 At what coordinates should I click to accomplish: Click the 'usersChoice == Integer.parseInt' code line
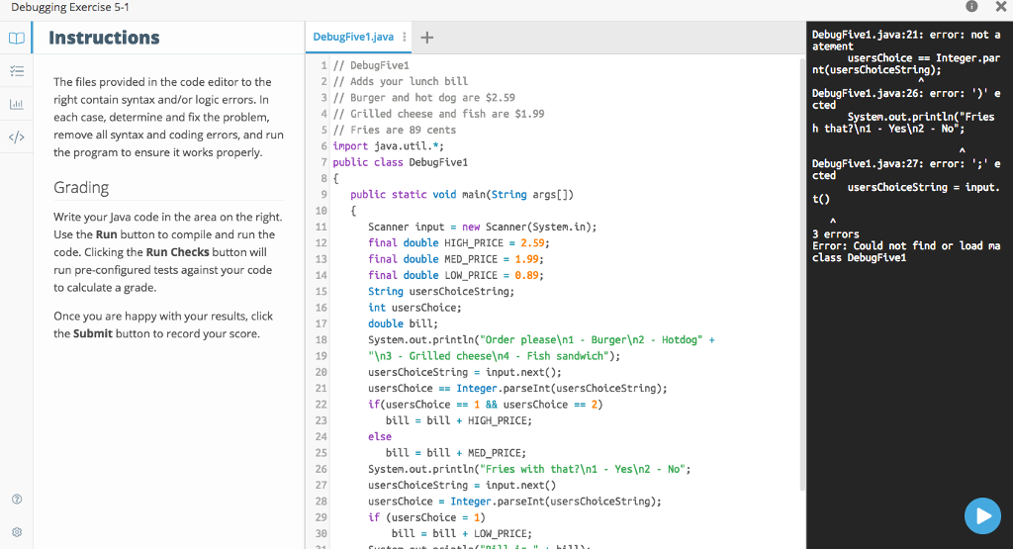pyautogui.click(x=517, y=388)
